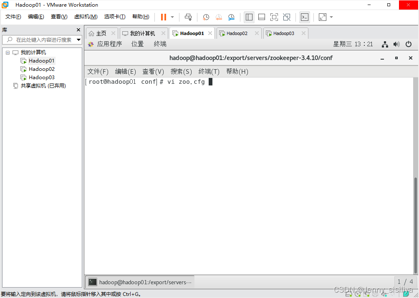Open terminal 帮助(H) menu
Viewport: 419px width, 298px height.
pos(237,72)
